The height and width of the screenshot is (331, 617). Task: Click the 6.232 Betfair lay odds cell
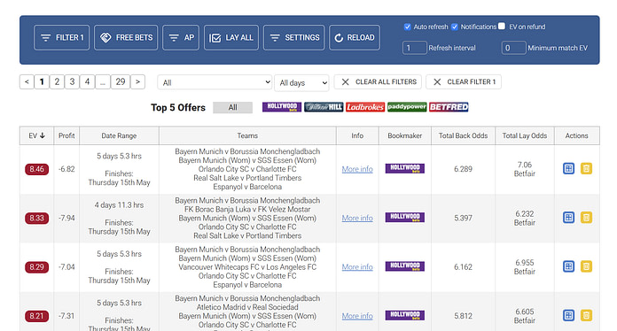tap(525, 218)
